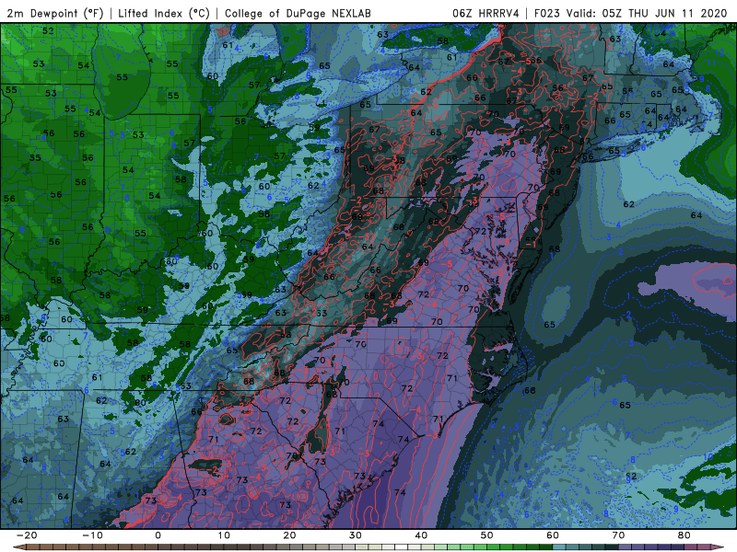
Task: Click the 70 value on the color scale
Action: click(618, 535)
